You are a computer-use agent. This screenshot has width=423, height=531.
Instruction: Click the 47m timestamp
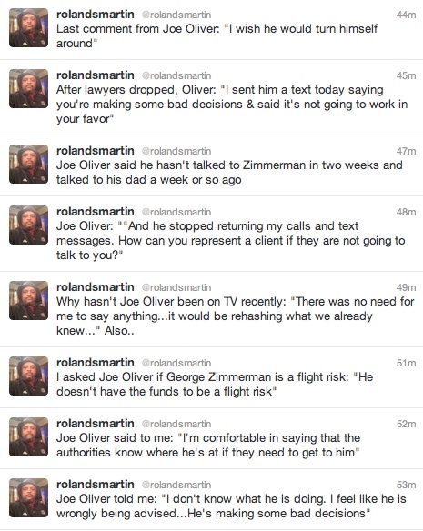click(x=406, y=151)
